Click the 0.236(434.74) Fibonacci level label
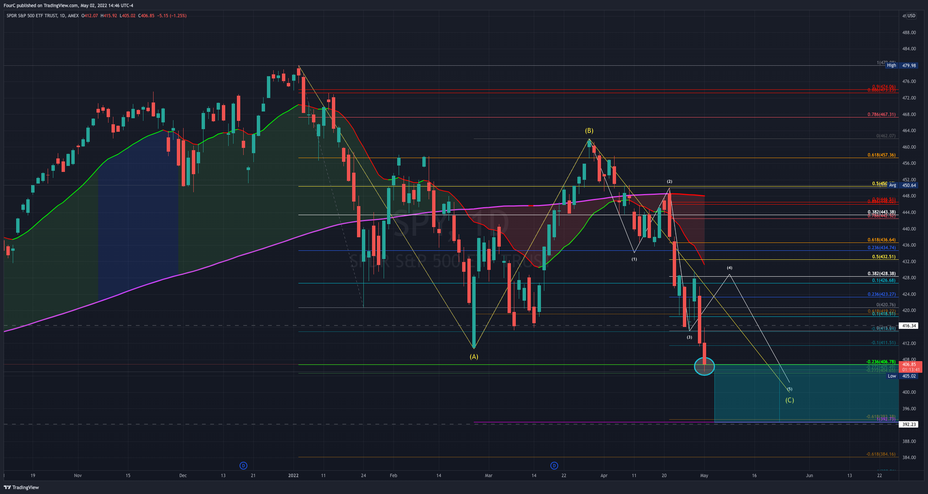This screenshot has height=494, width=928. coord(881,248)
